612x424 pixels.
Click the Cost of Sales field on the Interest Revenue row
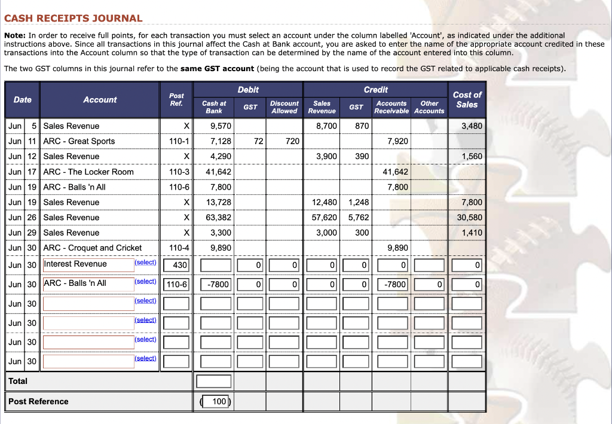(x=467, y=265)
